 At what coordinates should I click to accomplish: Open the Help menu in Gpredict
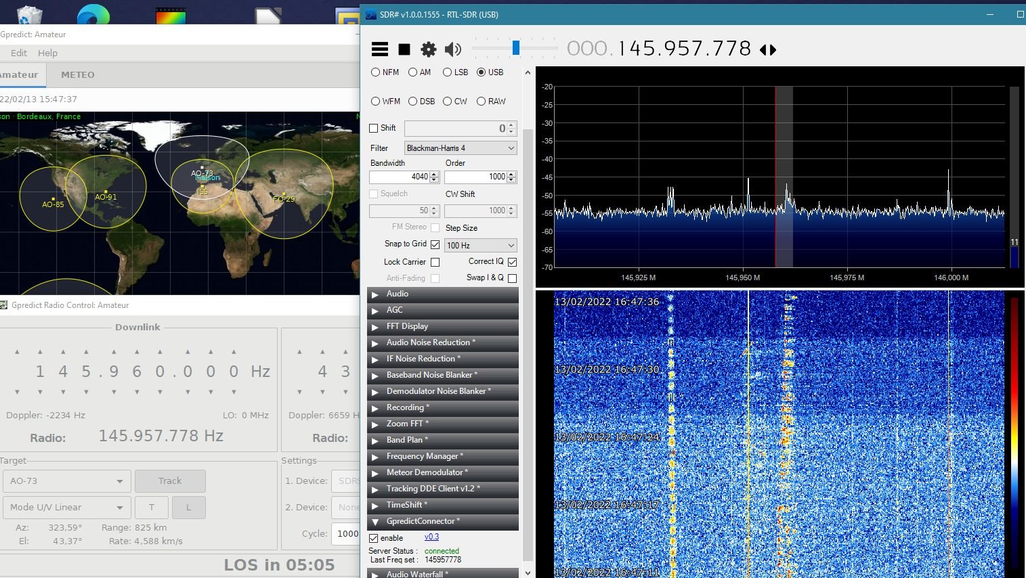tap(47, 53)
